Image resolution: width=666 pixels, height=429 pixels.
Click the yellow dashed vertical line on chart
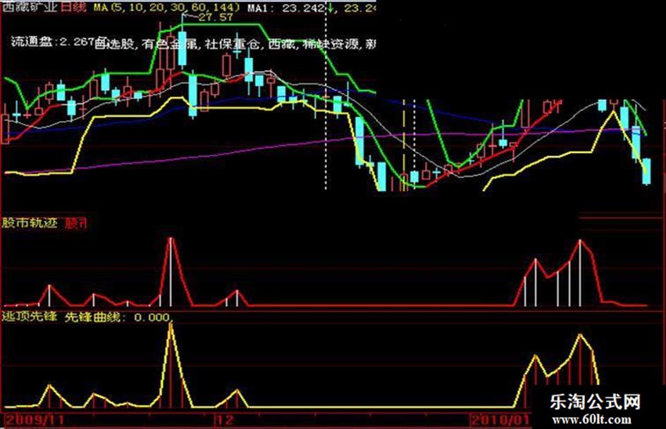point(404,144)
